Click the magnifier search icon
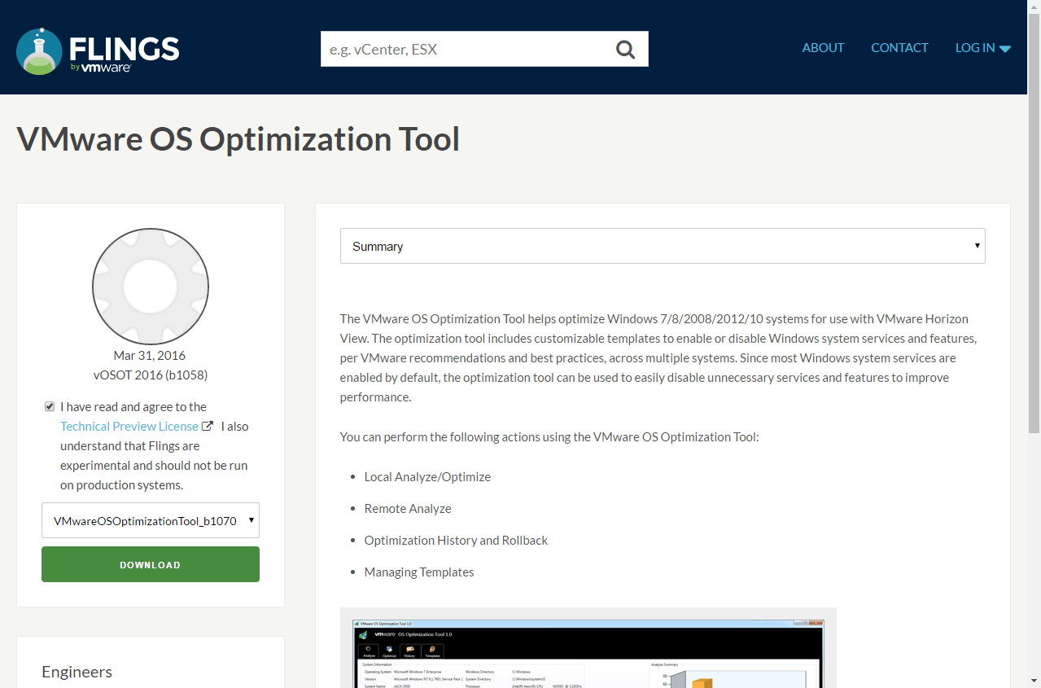 pyautogui.click(x=625, y=50)
